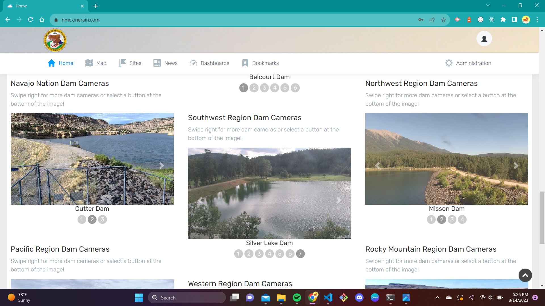
Task: Open the Dashboards menu item
Action: coord(209,63)
